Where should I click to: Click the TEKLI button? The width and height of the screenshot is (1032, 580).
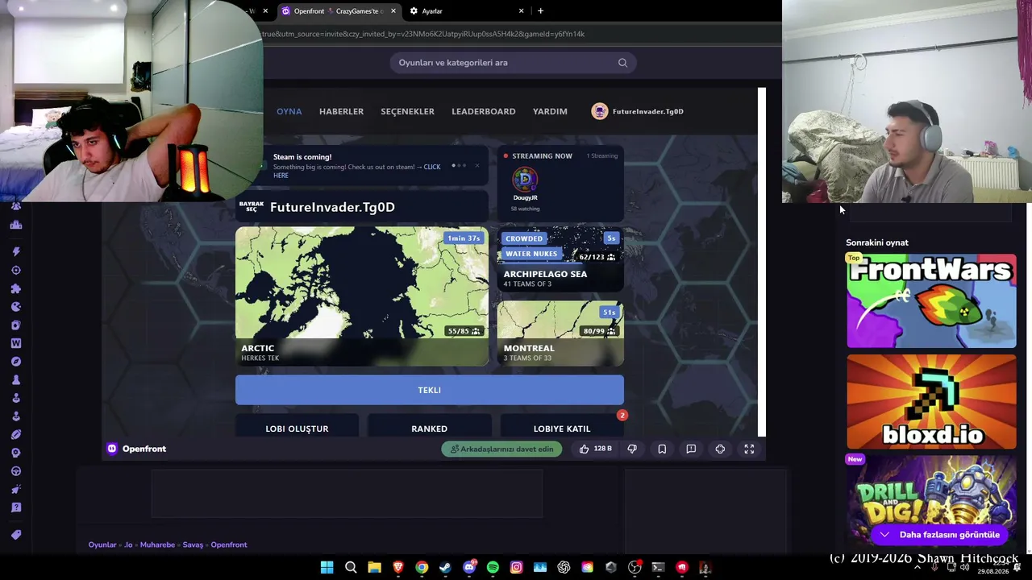coord(429,390)
